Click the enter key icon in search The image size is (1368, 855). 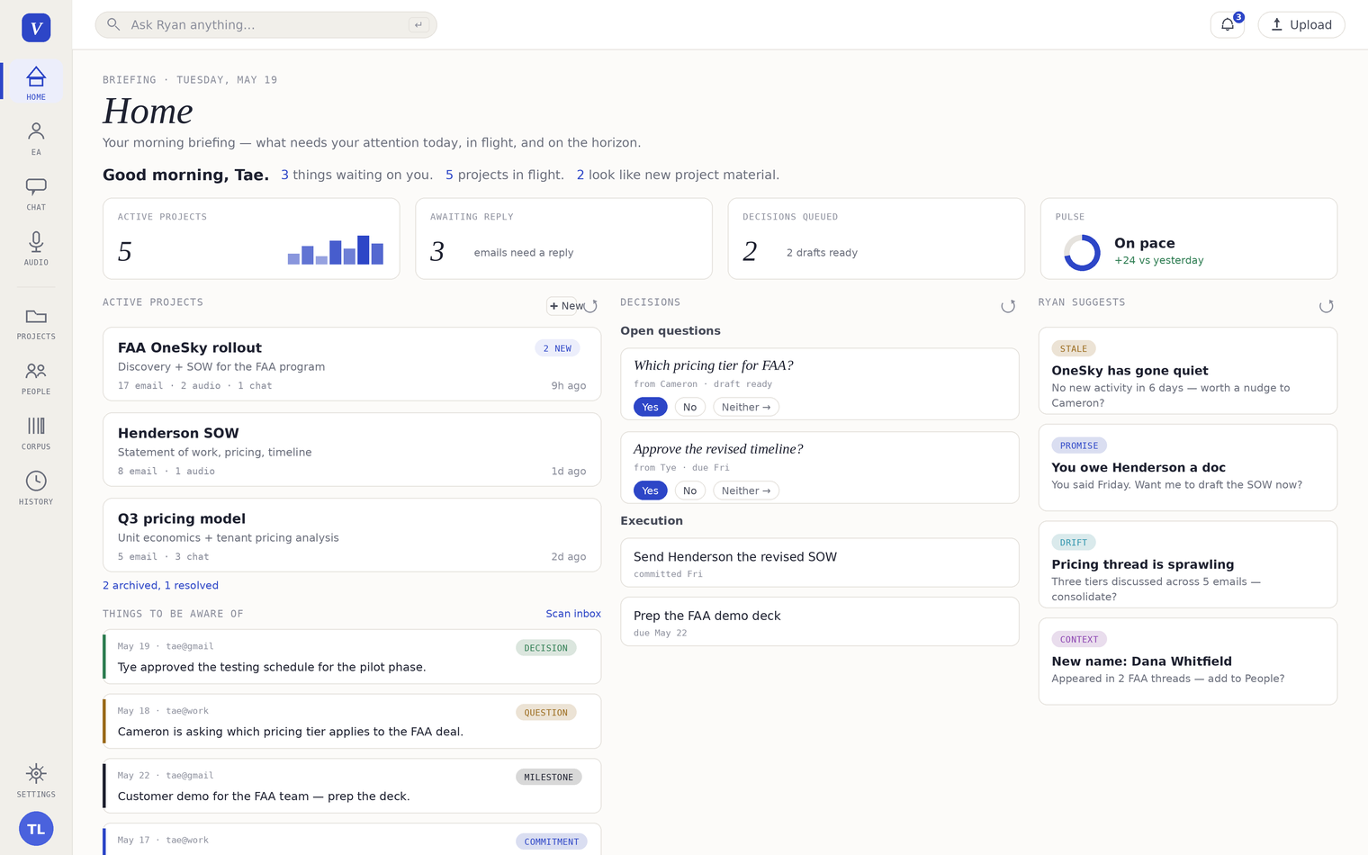[418, 25]
